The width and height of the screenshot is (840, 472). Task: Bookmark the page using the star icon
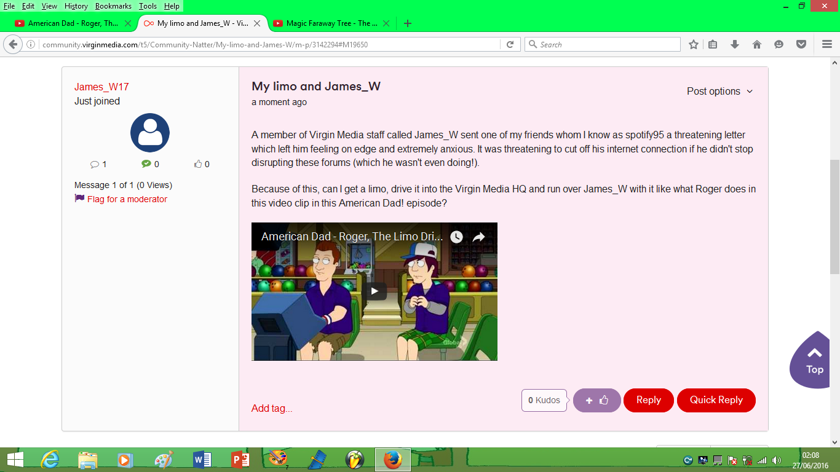693,44
